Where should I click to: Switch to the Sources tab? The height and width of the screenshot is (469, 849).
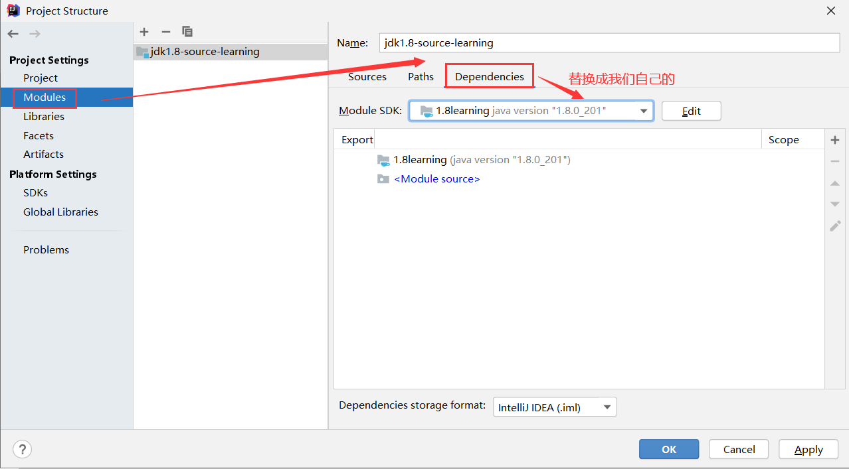point(367,77)
